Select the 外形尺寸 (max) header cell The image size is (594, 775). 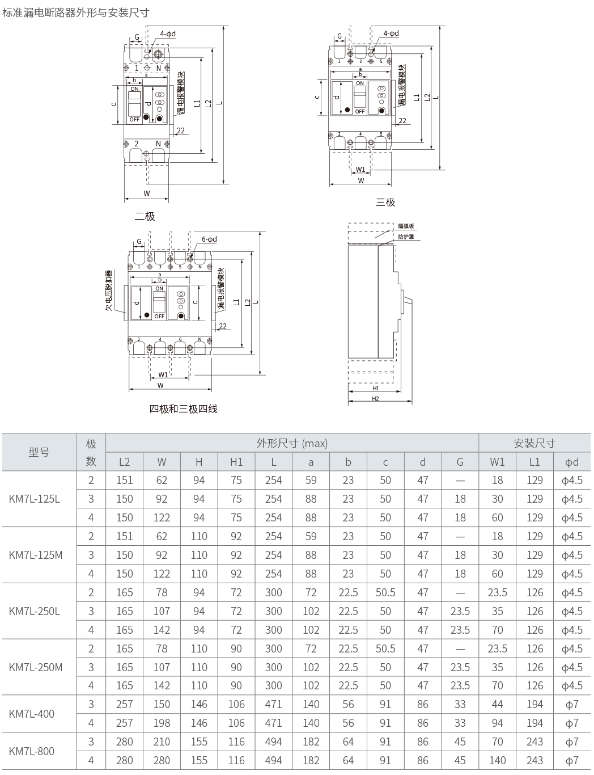click(292, 443)
